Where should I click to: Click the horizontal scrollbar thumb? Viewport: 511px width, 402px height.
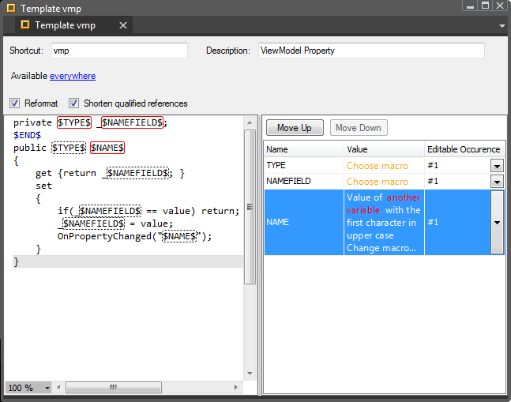pyautogui.click(x=114, y=387)
